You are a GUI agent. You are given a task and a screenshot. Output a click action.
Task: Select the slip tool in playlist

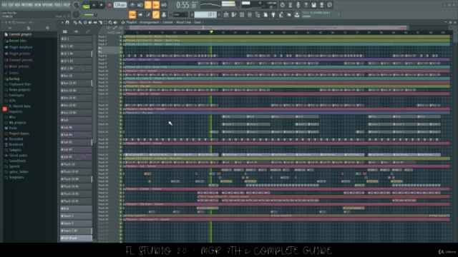[95, 22]
